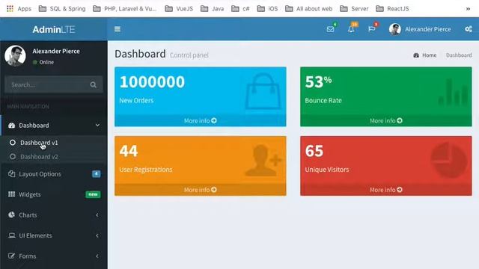This screenshot has height=269, width=479.
Task: Click the UI Elements laptop icon
Action: click(x=12, y=235)
